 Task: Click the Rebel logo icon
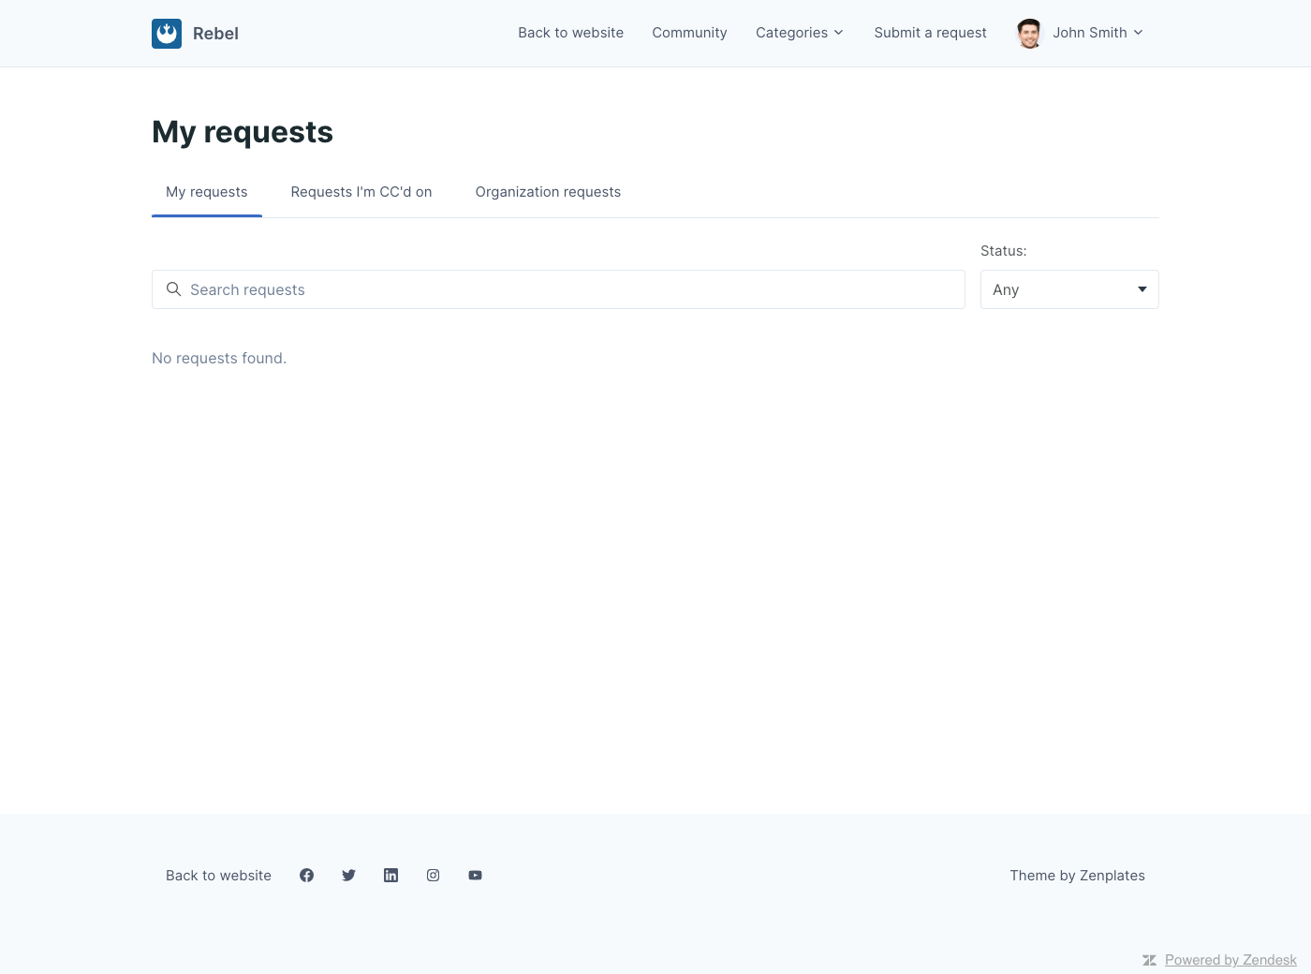(167, 34)
